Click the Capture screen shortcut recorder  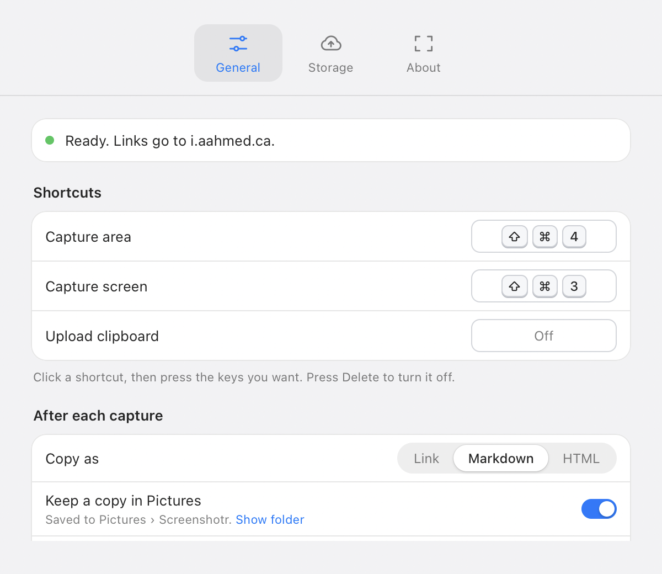coord(543,286)
